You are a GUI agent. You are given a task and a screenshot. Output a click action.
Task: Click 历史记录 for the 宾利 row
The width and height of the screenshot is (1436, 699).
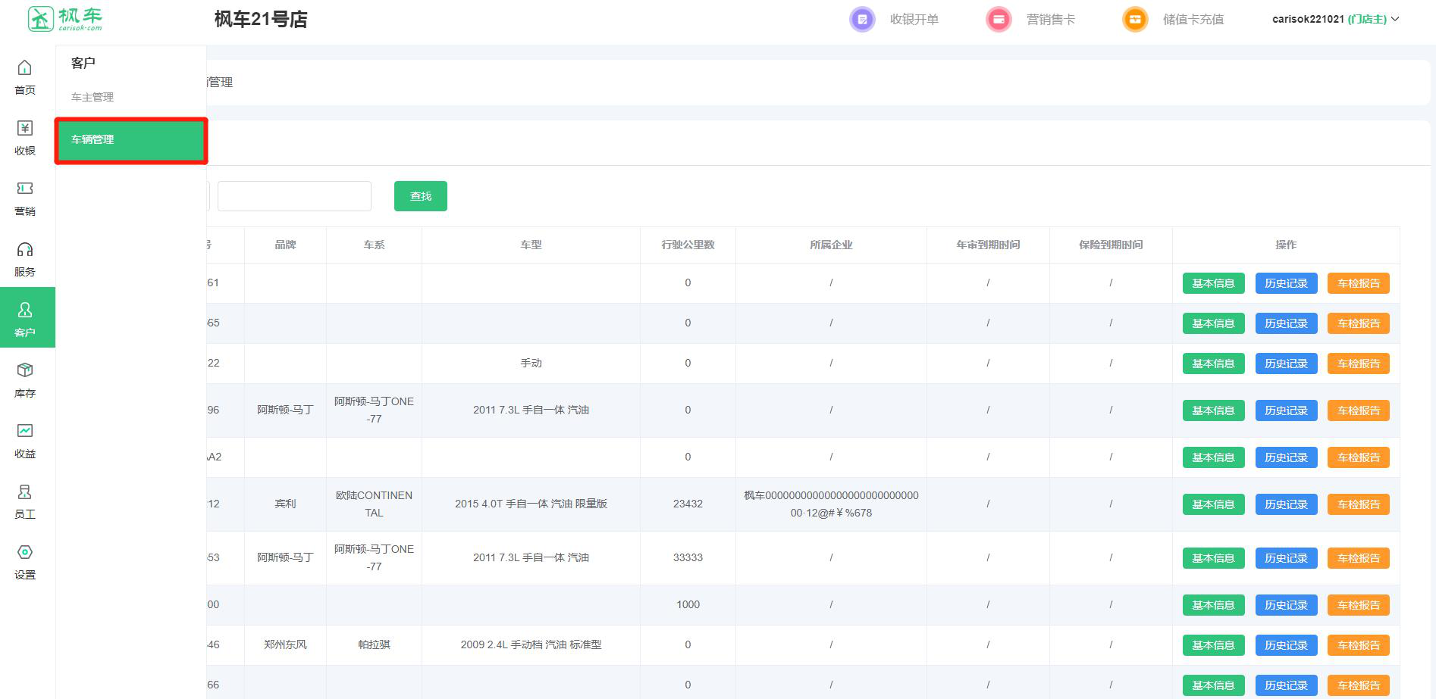(1286, 504)
